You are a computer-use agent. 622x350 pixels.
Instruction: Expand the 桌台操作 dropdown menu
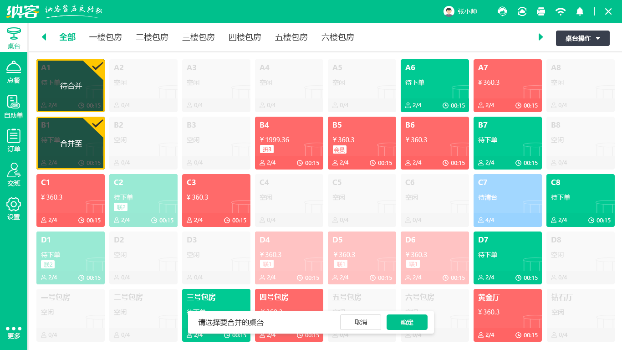[582, 38]
